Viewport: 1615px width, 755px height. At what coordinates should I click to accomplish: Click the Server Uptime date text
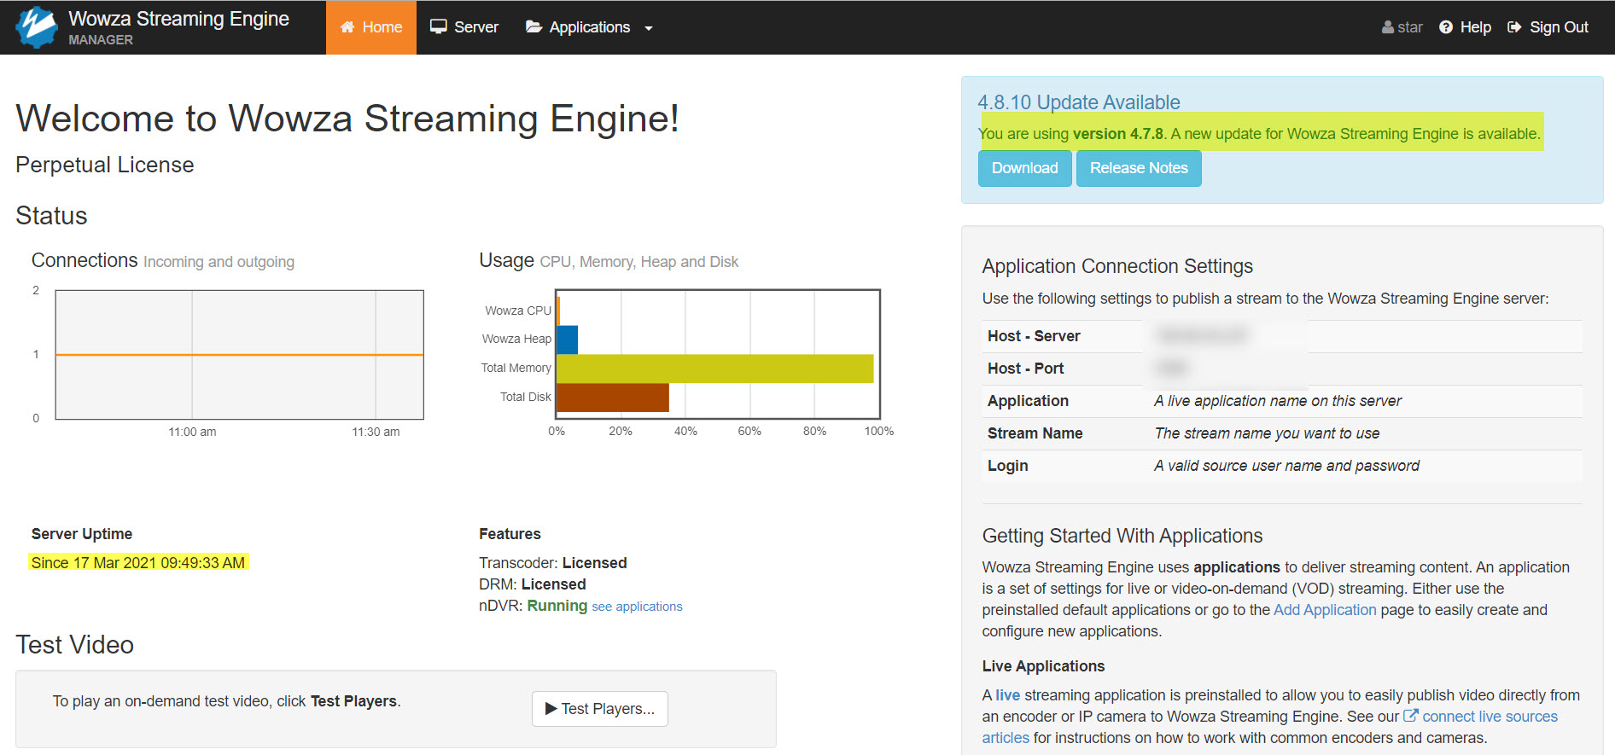[138, 563]
